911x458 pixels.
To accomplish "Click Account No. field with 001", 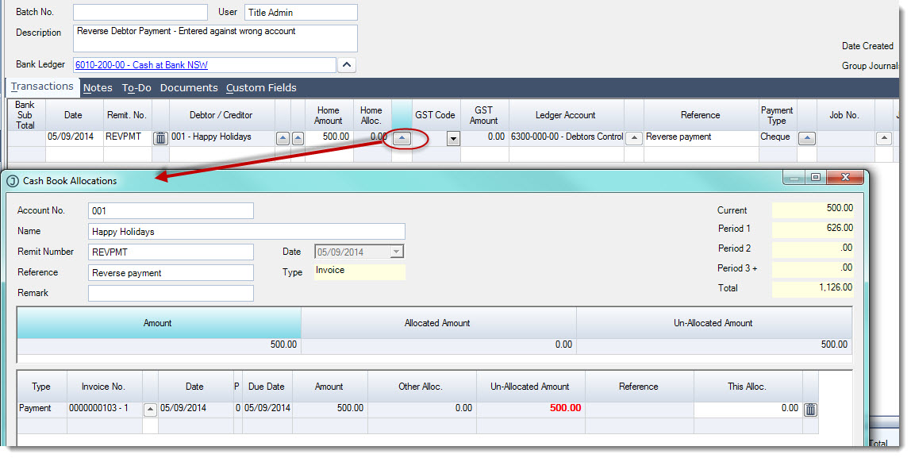I will coord(171,211).
